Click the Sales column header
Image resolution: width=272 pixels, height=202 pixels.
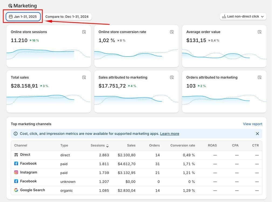[x=131, y=145]
